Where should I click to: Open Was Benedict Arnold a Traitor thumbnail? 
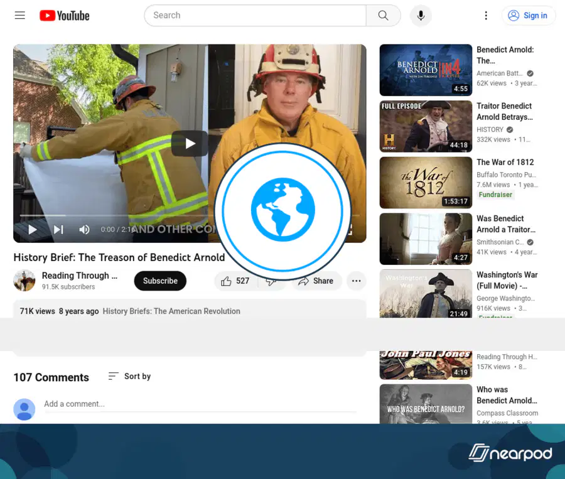pos(426,239)
